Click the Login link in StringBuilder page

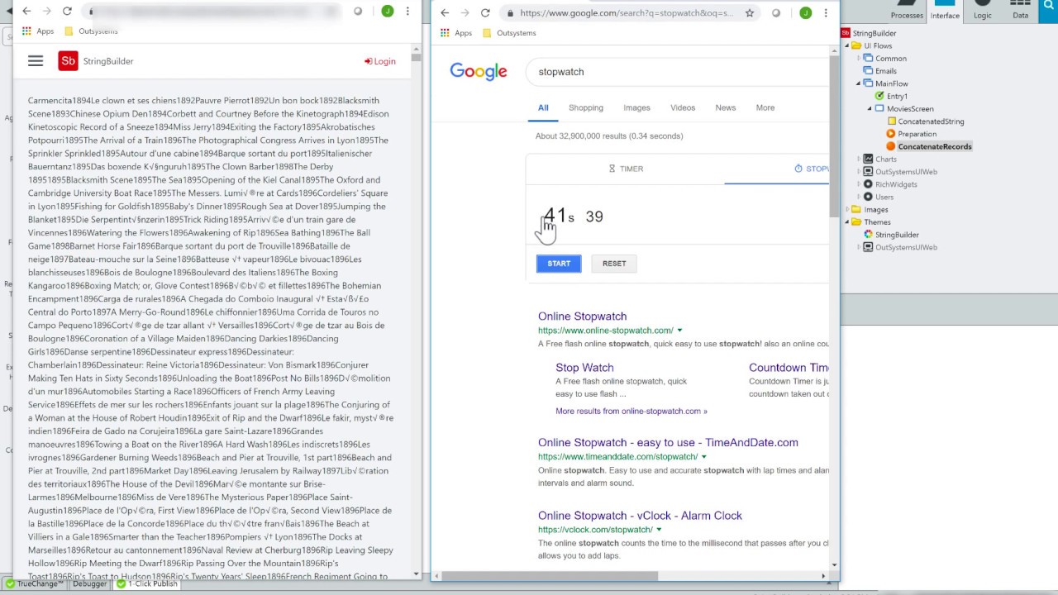coord(380,61)
